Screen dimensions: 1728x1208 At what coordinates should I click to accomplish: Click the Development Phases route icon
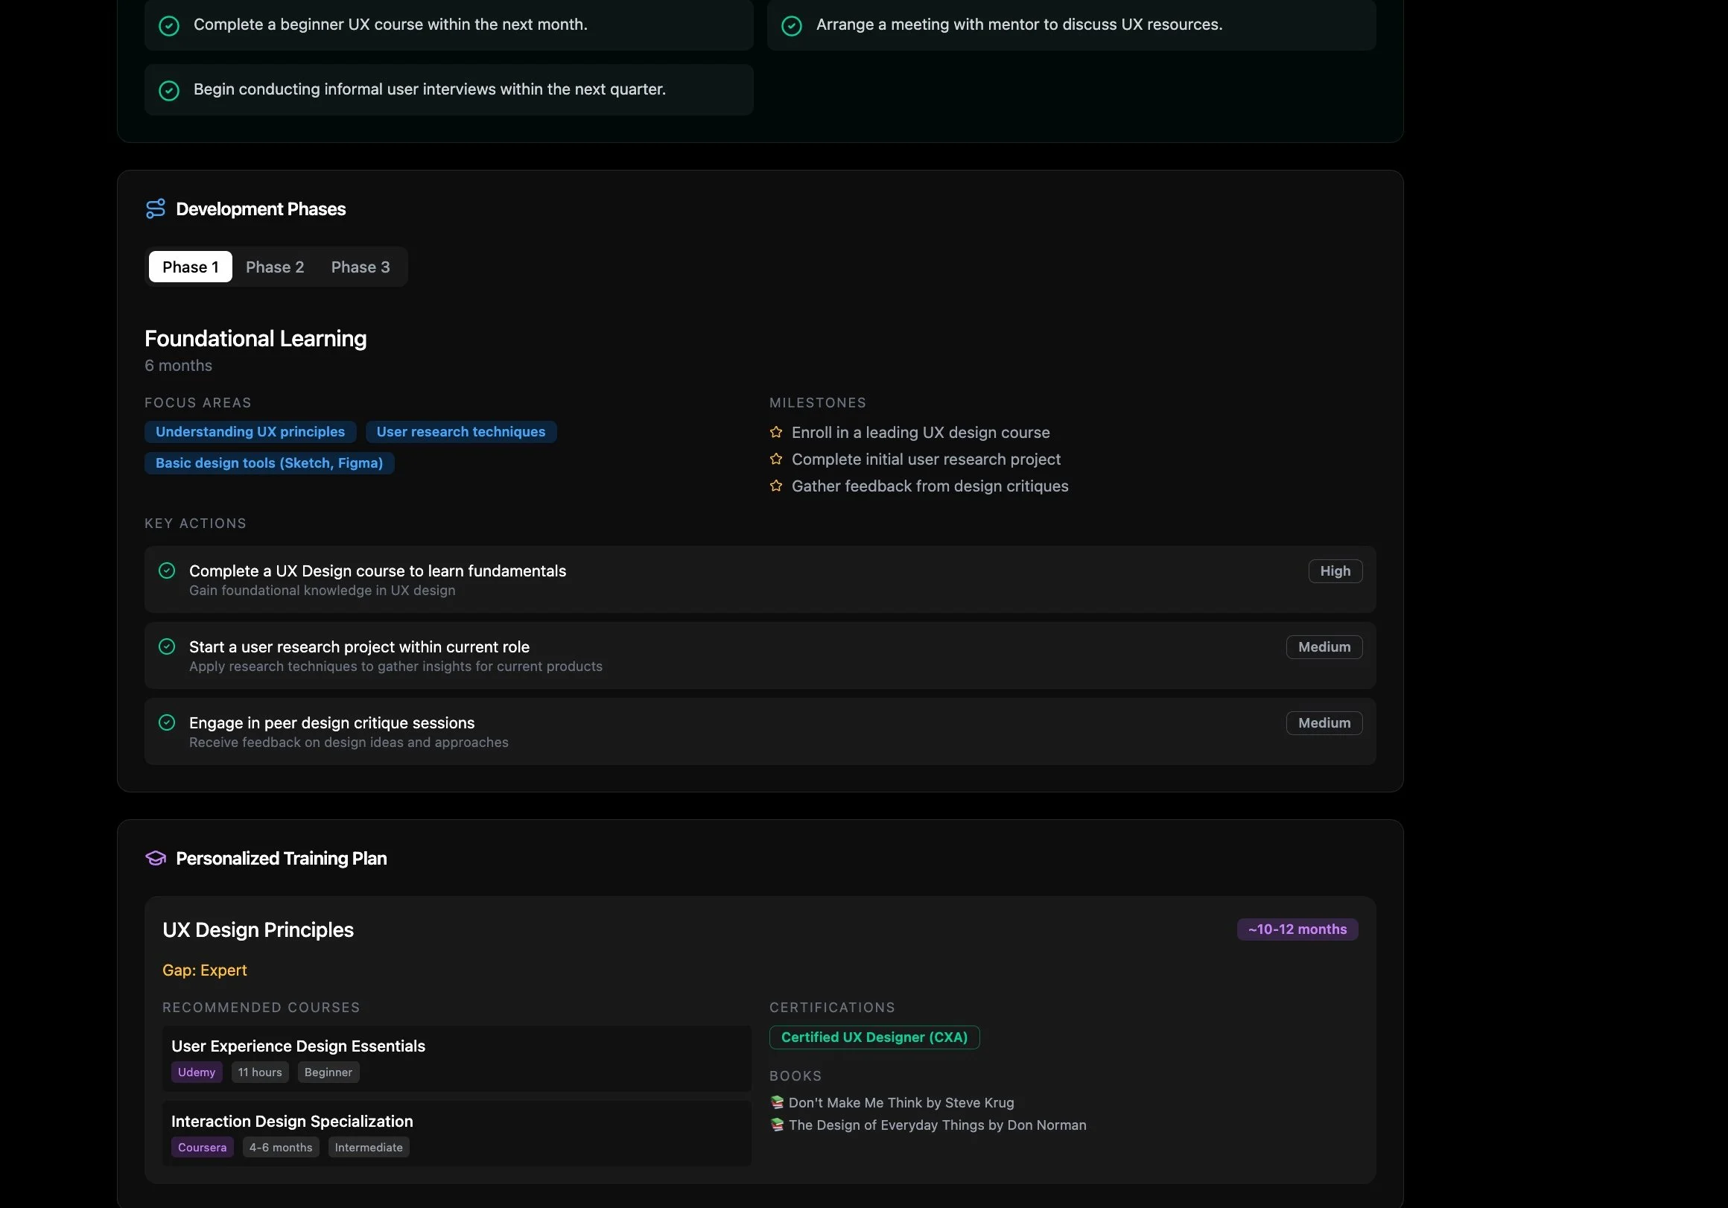click(x=155, y=209)
